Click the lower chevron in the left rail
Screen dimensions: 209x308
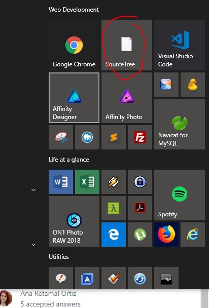(33, 245)
